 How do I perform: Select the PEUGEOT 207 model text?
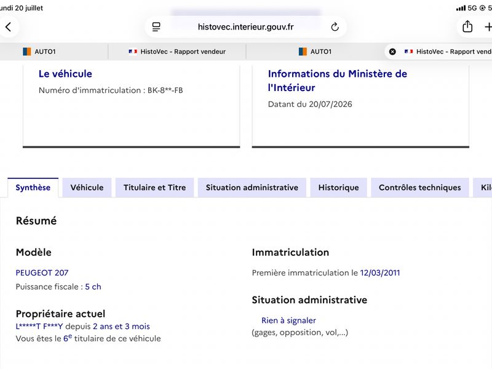coord(42,272)
